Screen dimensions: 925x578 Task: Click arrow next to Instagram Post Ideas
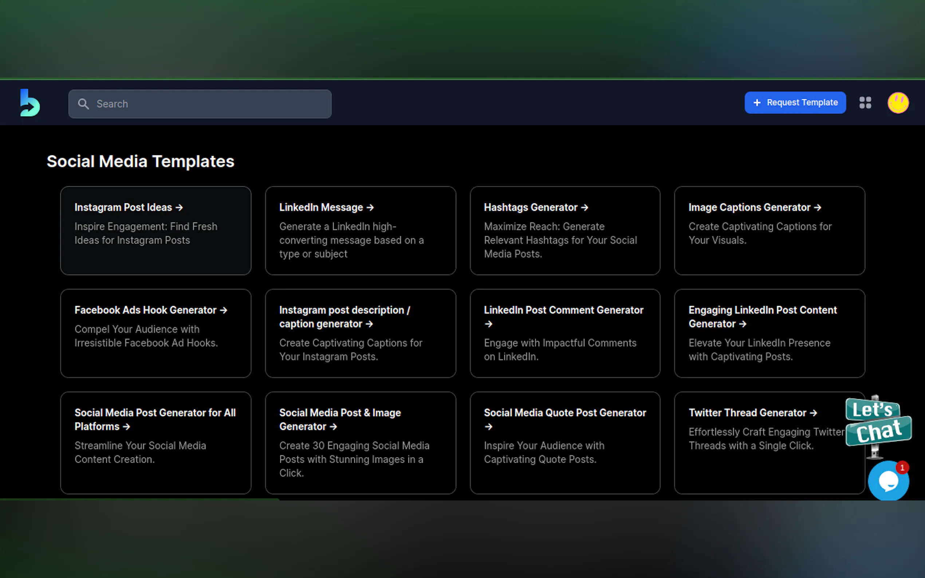(x=179, y=207)
